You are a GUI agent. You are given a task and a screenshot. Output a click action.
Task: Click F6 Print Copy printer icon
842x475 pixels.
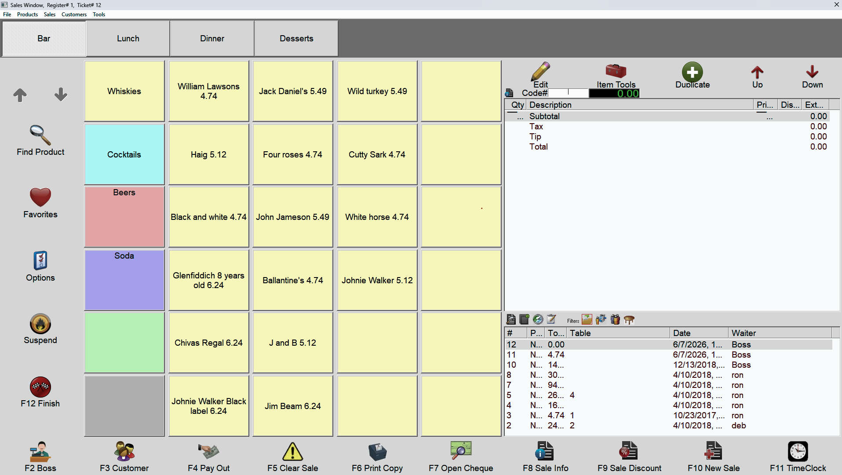click(377, 452)
